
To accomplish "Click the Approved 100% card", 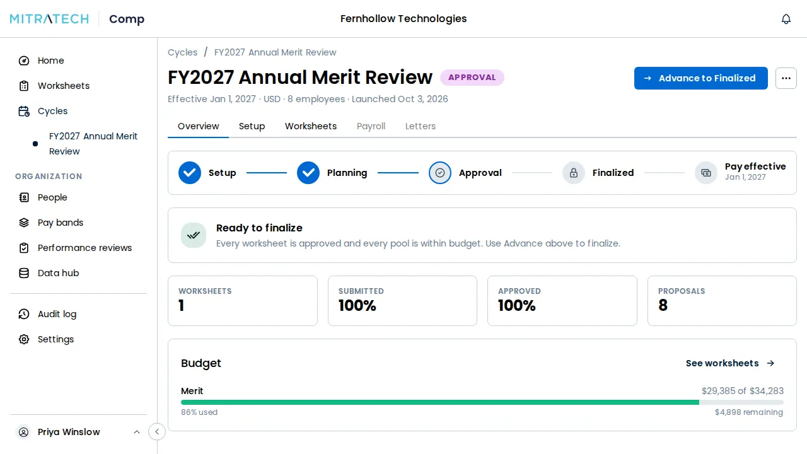I will (x=562, y=301).
